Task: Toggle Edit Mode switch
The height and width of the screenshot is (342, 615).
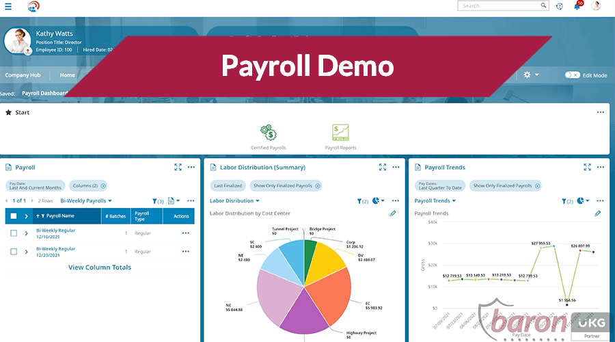Action: (x=571, y=75)
